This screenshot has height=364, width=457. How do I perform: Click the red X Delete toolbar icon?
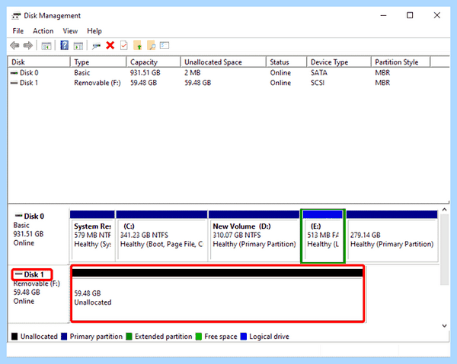[110, 46]
